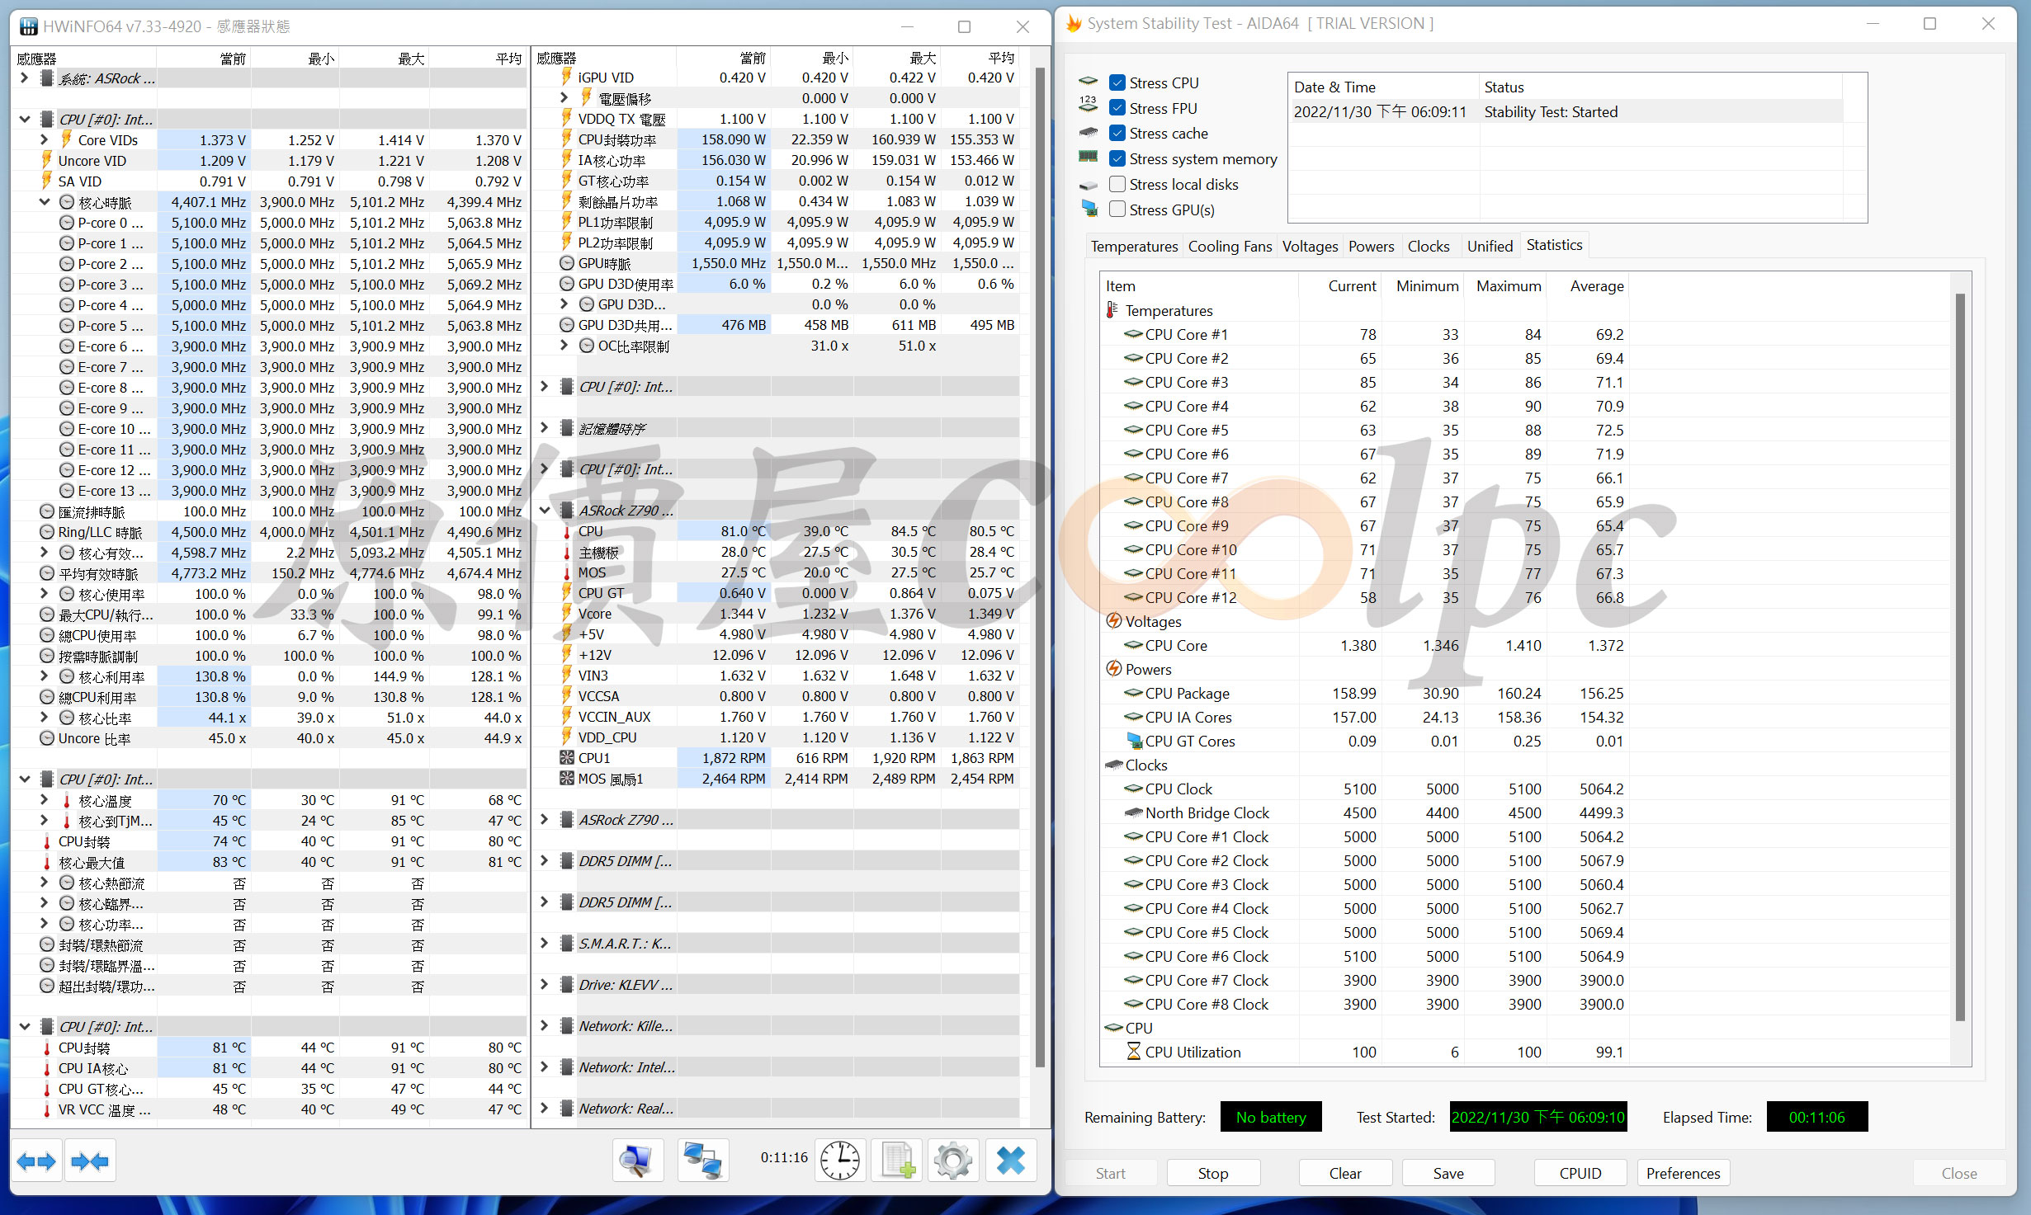Image resolution: width=2031 pixels, height=1215 pixels.
Task: Expand the Drive: KLEVV sensor group
Action: (x=545, y=985)
